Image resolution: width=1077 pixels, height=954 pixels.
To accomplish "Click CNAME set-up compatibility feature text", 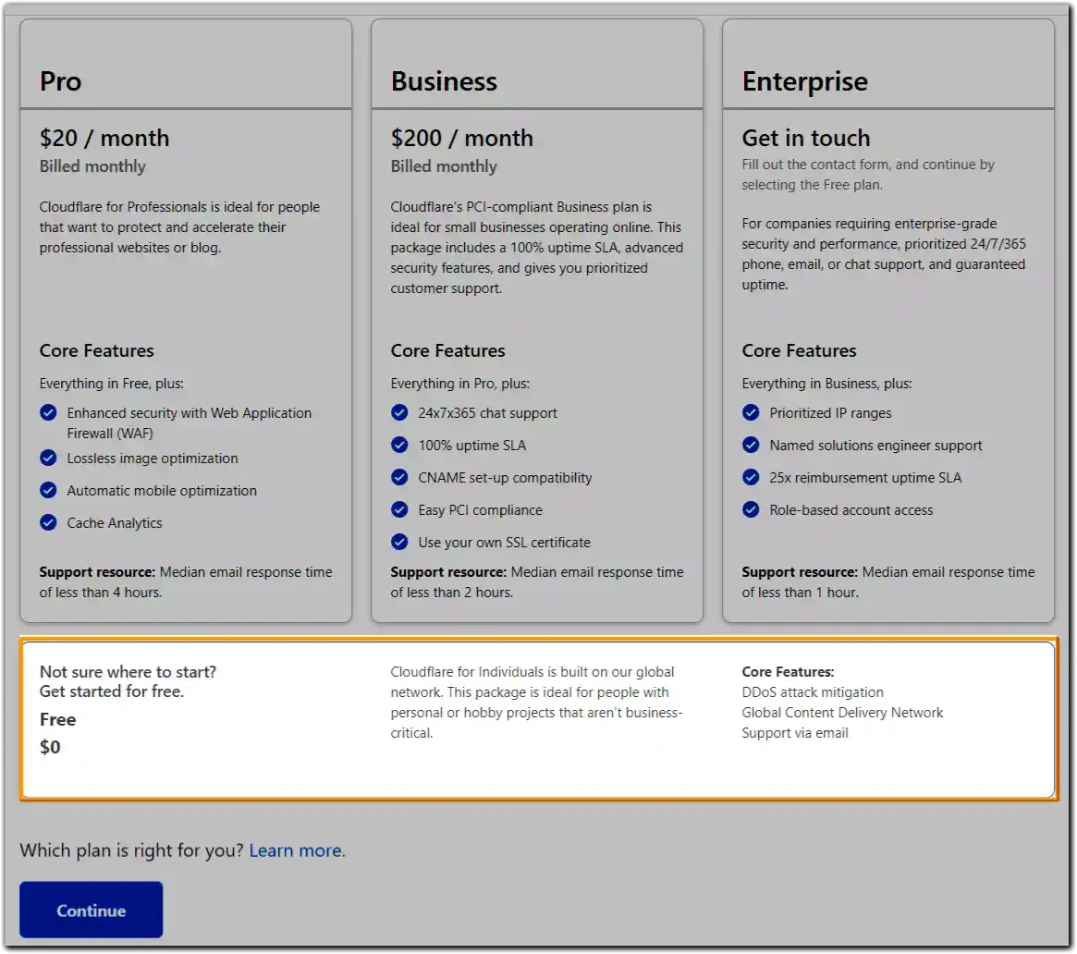I will [505, 477].
